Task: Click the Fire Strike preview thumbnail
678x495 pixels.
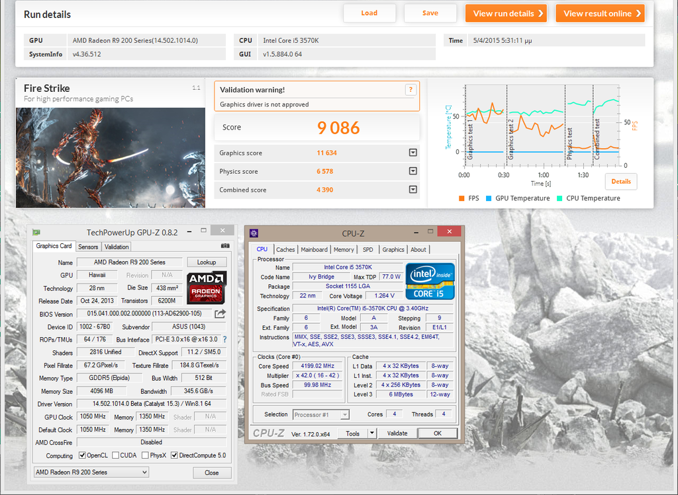Action: pyautogui.click(x=111, y=157)
